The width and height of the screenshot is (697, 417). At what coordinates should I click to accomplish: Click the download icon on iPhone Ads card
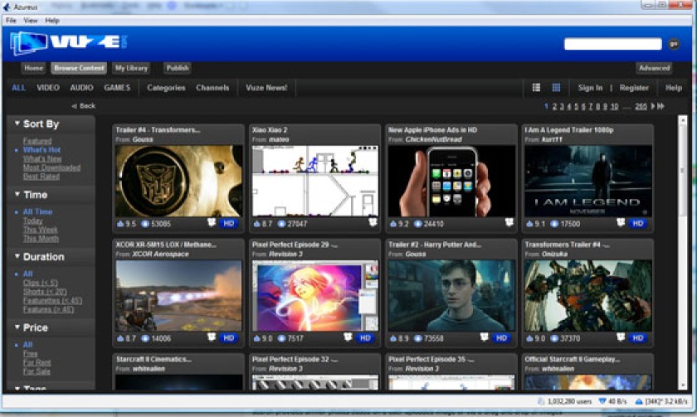509,222
